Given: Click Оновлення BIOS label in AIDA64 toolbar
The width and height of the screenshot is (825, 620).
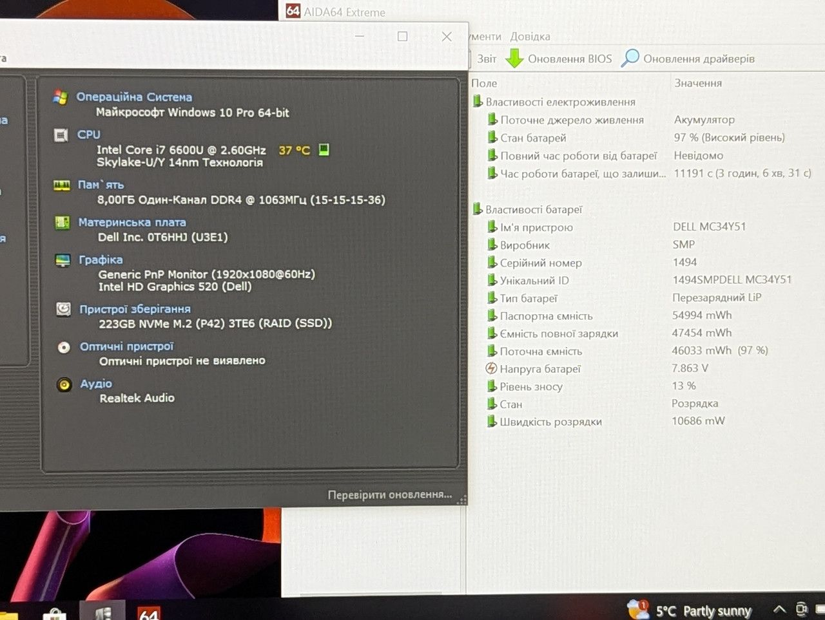Looking at the screenshot, I should pos(570,59).
